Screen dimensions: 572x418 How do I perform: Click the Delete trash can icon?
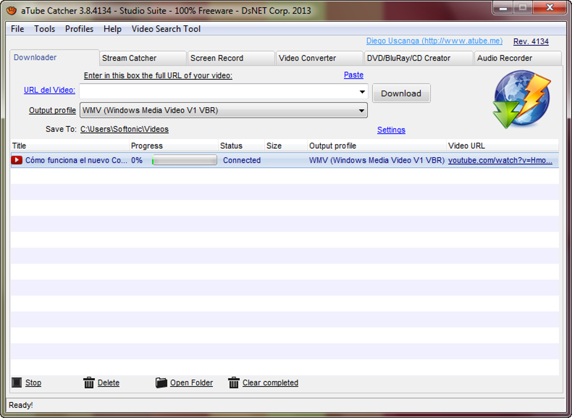point(89,383)
